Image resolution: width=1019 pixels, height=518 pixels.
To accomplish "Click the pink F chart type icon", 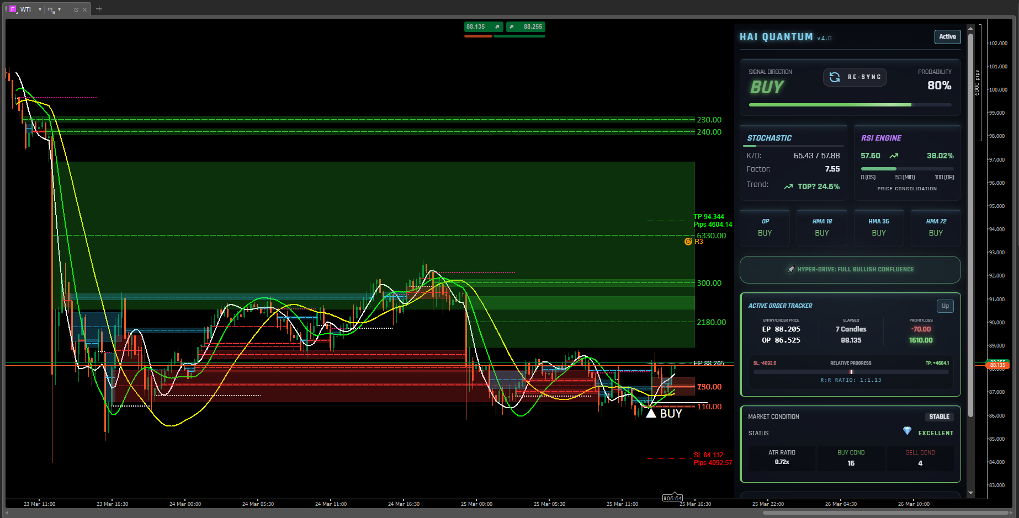I will coord(13,9).
